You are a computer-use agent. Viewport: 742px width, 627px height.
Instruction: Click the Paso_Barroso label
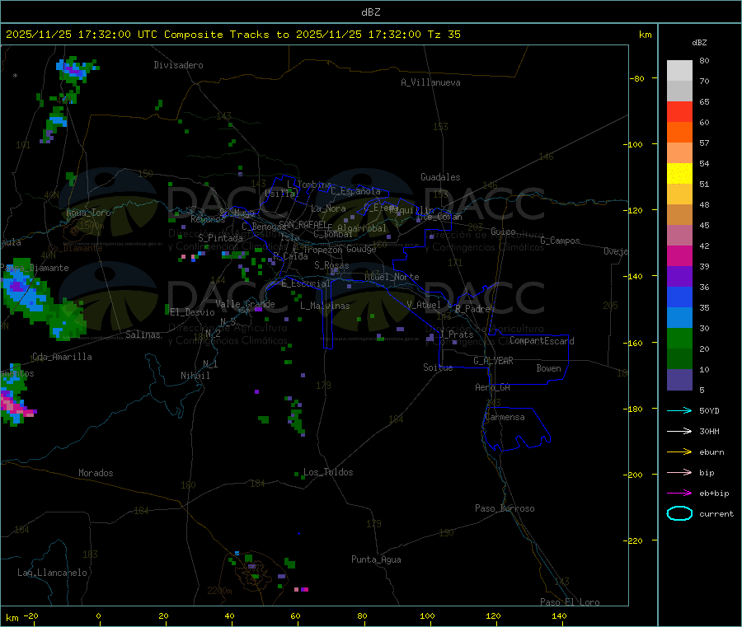click(505, 508)
